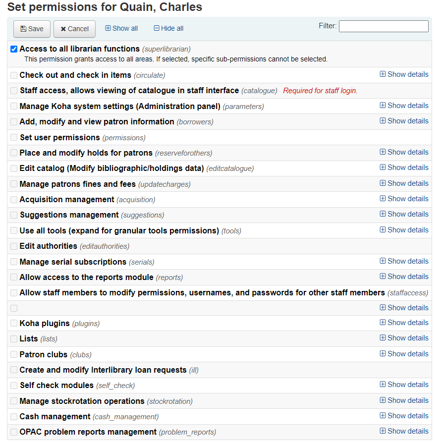Click the Cancel button
This screenshot has height=446, width=440.
tap(74, 29)
